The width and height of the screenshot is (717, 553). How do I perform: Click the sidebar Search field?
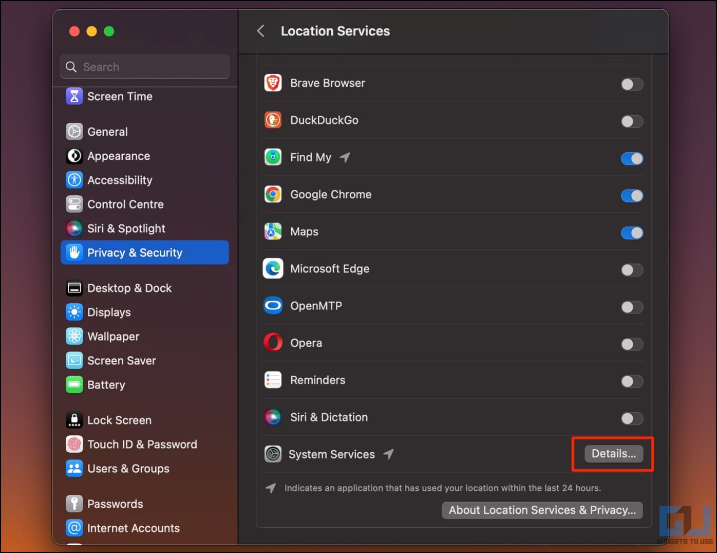pyautogui.click(x=145, y=67)
